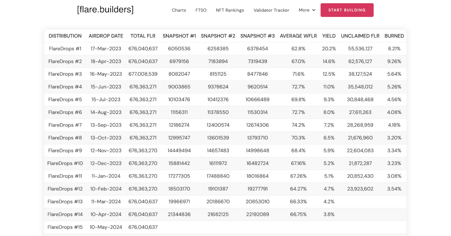Open the Validator Tracker

271,10
